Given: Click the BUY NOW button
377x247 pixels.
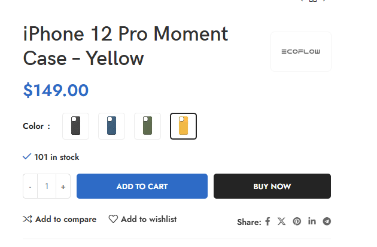Looking at the screenshot, I should coord(272,186).
